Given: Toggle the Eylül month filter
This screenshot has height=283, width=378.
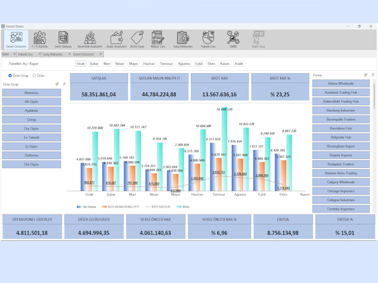Looking at the screenshot, I should pos(198,64).
